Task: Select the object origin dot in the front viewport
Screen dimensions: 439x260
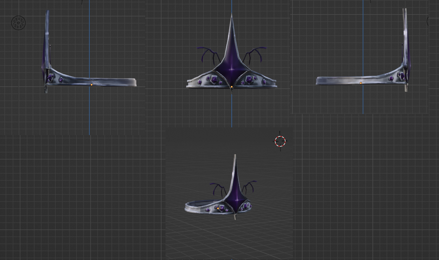Action: [232, 86]
